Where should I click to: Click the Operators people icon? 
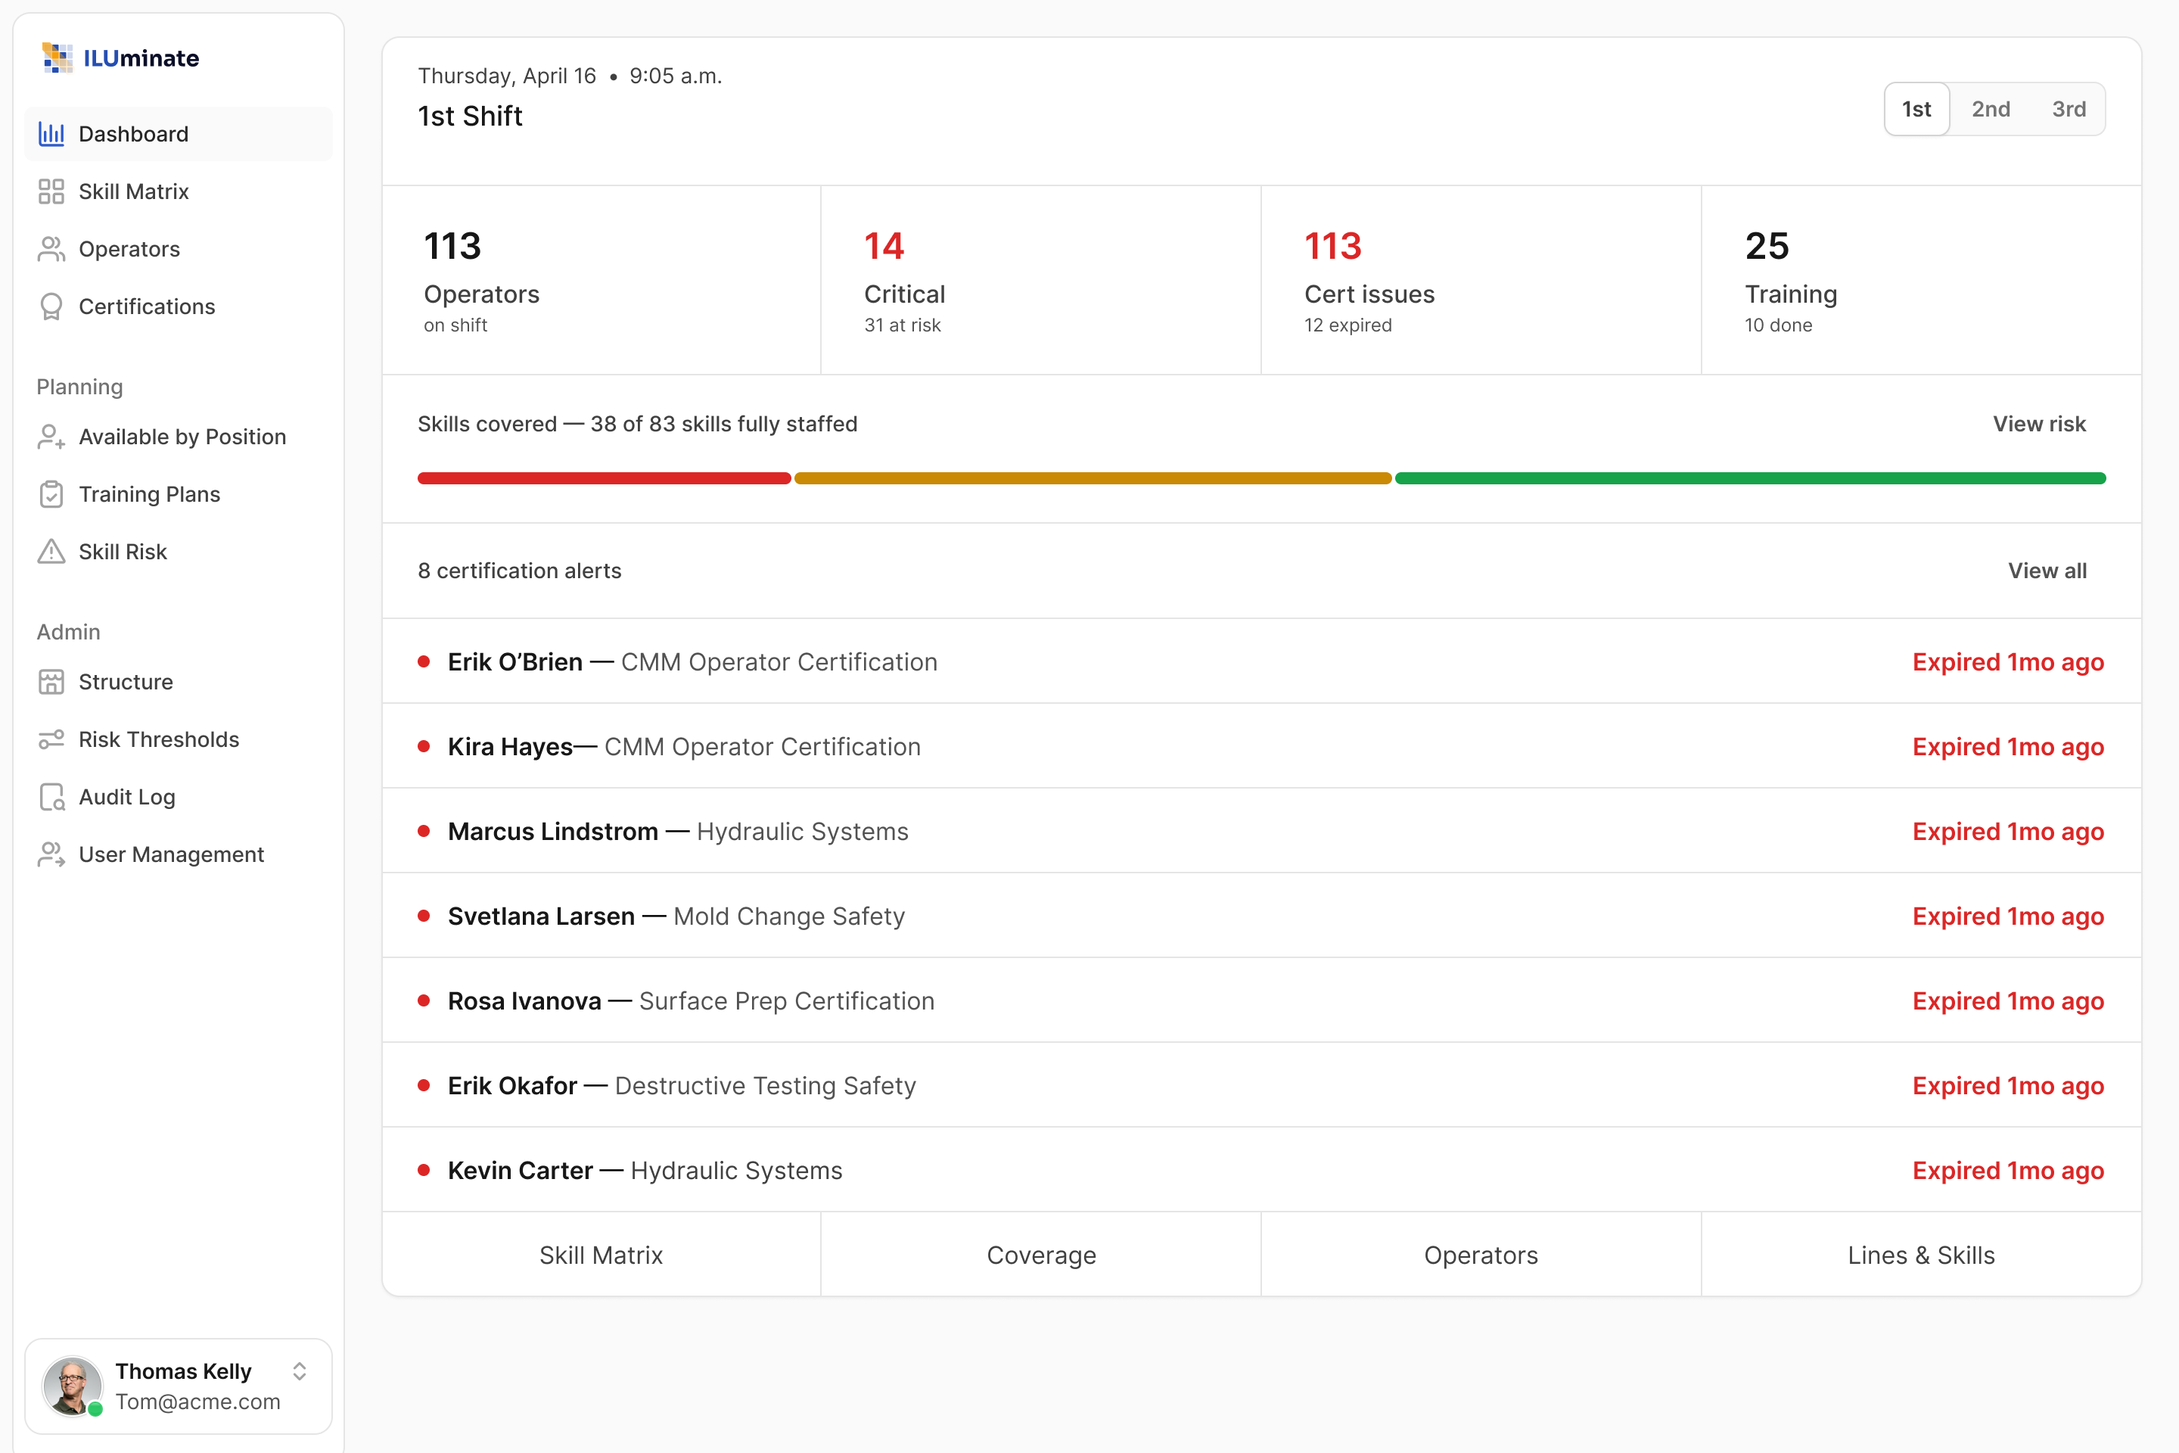click(51, 249)
